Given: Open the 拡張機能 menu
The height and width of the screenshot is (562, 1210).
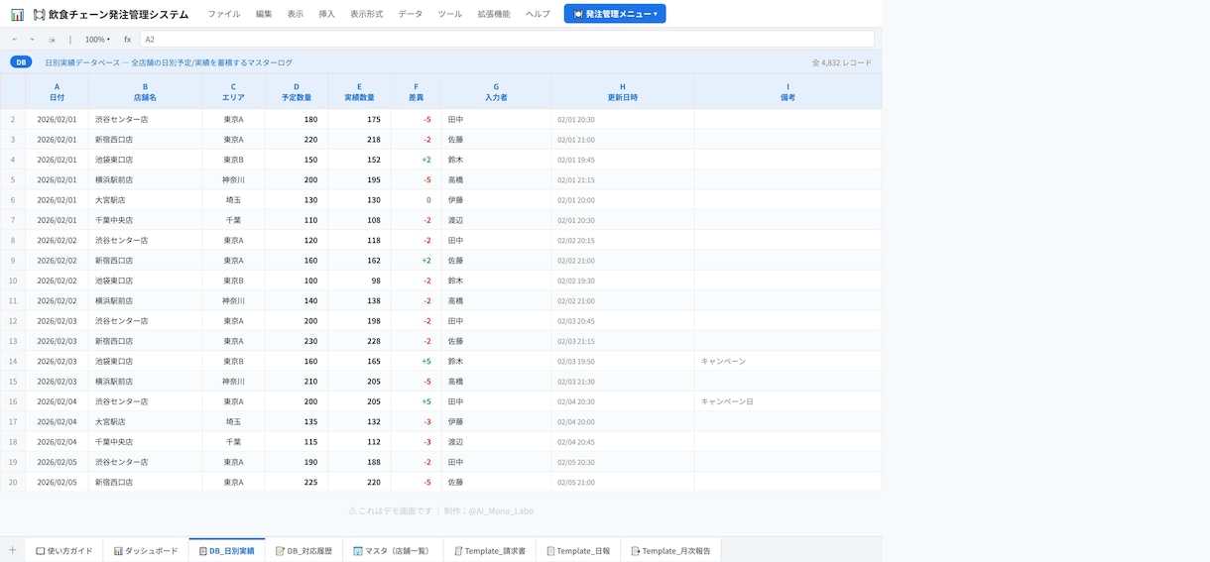Looking at the screenshot, I should point(493,14).
